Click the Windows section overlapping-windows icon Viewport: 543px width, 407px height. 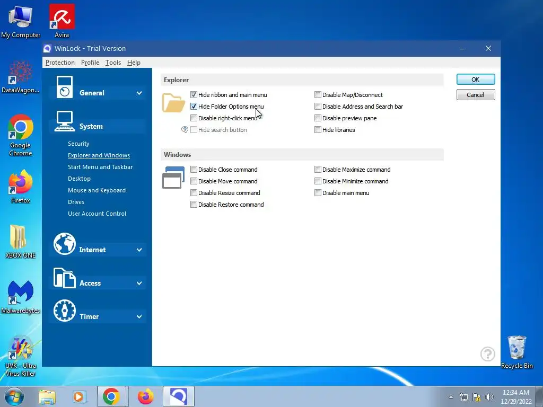173,178
